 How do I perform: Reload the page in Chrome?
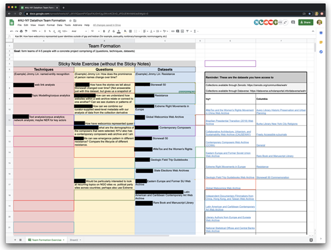point(20,13)
